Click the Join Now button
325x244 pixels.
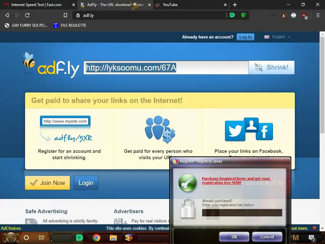coord(48,183)
